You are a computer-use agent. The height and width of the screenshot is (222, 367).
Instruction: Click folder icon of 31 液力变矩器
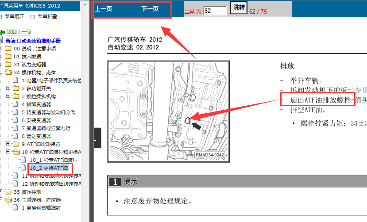8,64
